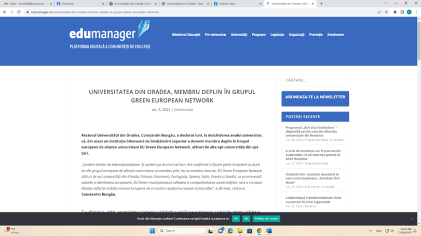Open Google Chrome in the taskbar
This screenshot has height=236, width=421.
point(259,231)
